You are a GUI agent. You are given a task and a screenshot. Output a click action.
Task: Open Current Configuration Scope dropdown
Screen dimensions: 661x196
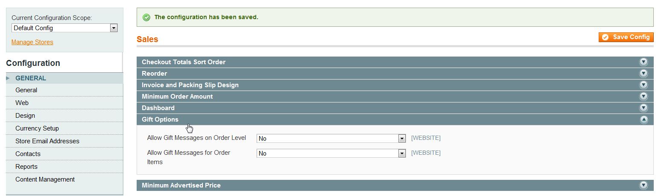point(64,28)
